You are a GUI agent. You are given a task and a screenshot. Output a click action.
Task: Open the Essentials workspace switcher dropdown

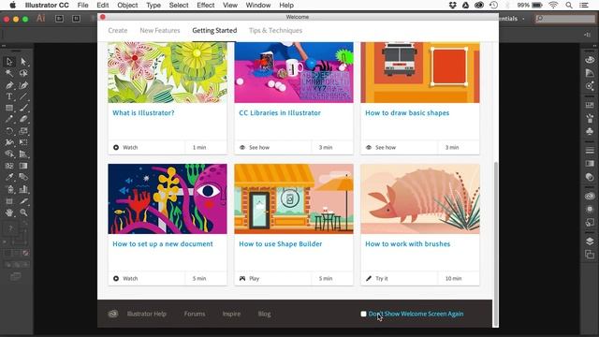click(512, 19)
